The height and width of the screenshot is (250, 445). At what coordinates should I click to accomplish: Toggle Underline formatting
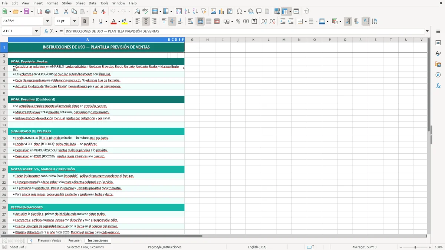pyautogui.click(x=101, y=21)
